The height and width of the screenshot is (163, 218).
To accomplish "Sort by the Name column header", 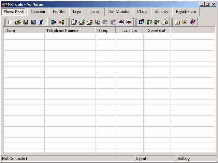I will pyautogui.click(x=24, y=31).
